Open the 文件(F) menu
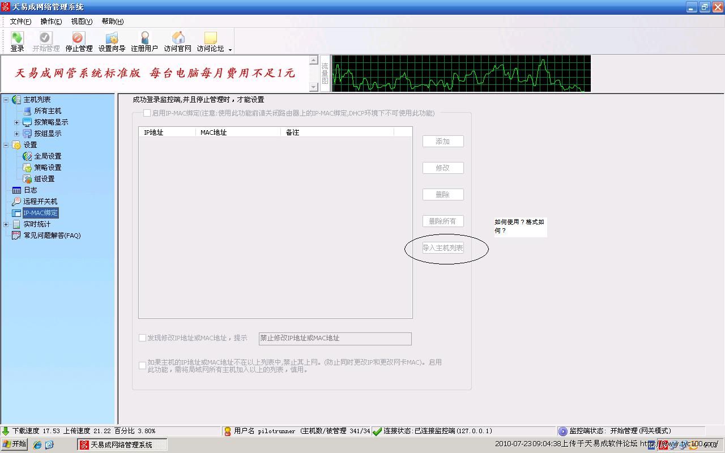725x453 pixels. pos(20,22)
